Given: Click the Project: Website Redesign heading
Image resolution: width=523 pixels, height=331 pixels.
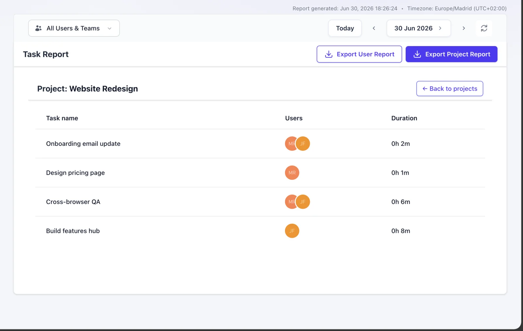Looking at the screenshot, I should coord(88,89).
